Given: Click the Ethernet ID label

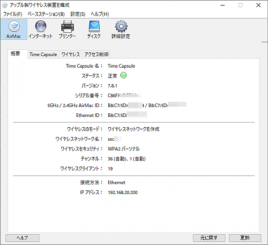Looking at the screenshot, I should [89, 115].
